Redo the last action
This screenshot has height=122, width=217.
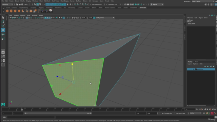click(x=27, y=4)
